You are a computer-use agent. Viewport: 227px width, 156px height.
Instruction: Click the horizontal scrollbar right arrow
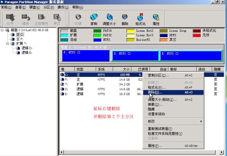coord(222,152)
